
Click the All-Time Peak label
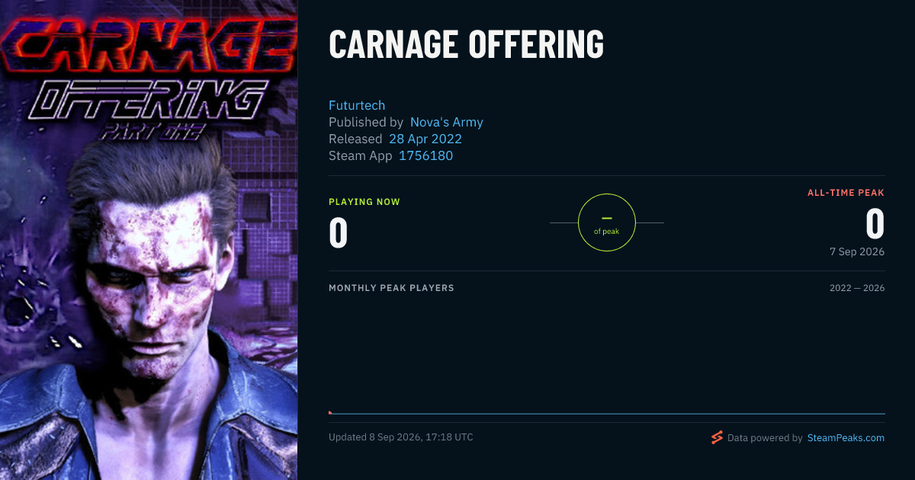click(846, 193)
